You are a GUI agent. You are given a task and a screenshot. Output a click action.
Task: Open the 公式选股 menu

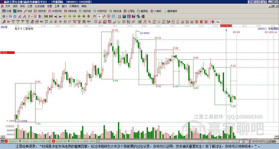pyautogui.click(x=40, y=6)
